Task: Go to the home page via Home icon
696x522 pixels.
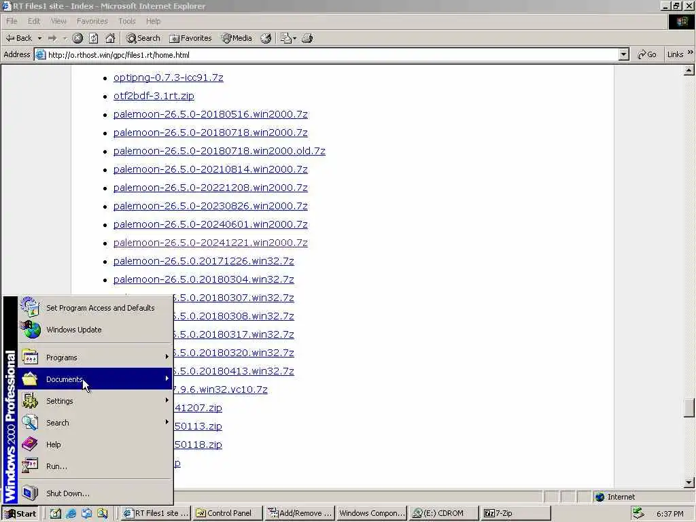Action: point(110,38)
